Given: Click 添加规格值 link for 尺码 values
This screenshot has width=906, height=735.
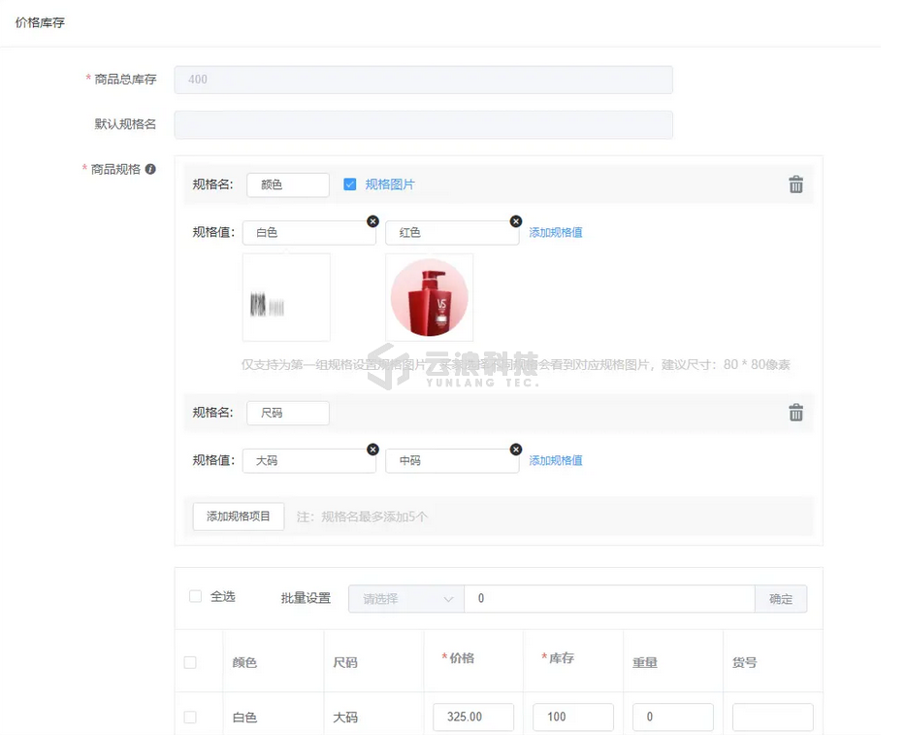Looking at the screenshot, I should click(x=556, y=461).
